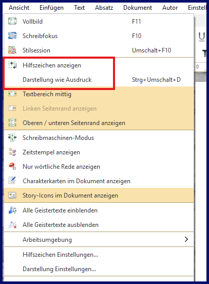Click the Schreibfokus icon
This screenshot has height=284, width=209.
click(x=12, y=35)
